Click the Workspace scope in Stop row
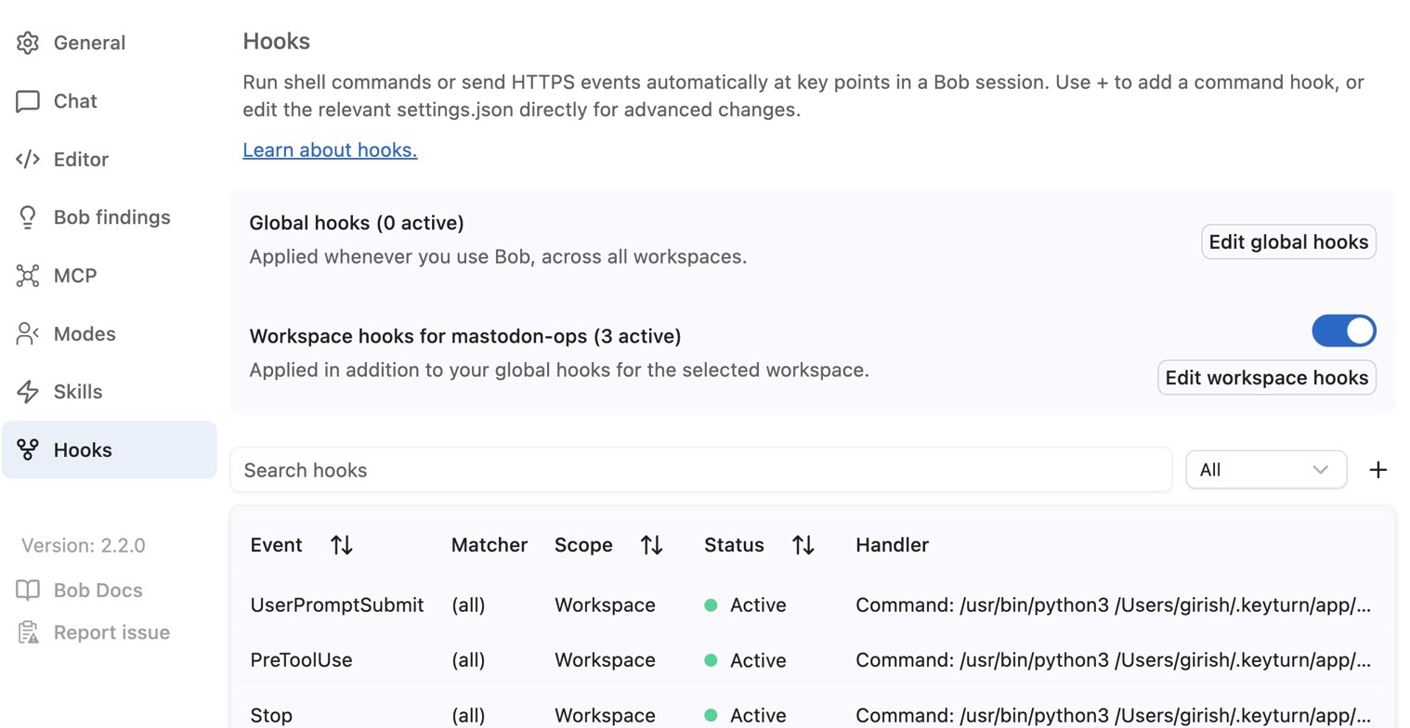The image size is (1410, 728). (x=605, y=716)
